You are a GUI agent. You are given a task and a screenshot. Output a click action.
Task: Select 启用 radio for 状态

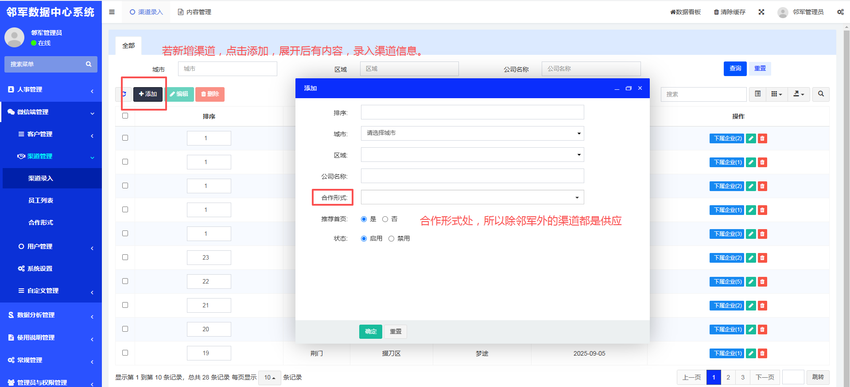click(364, 239)
